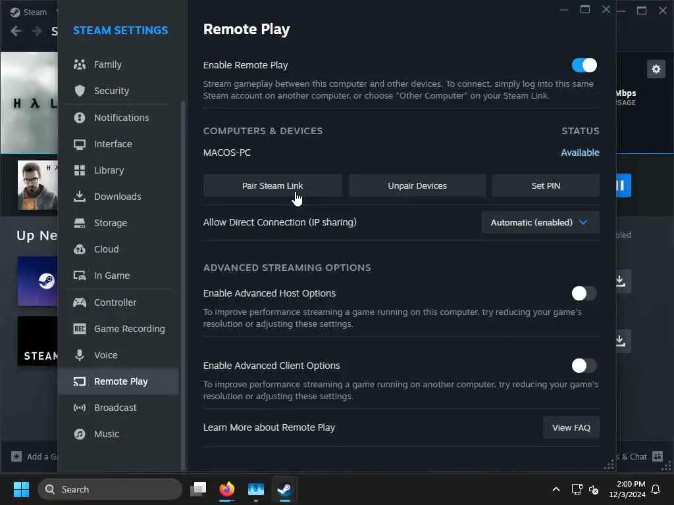Select the Music note icon
Image resolution: width=674 pixels, height=505 pixels.
80,434
